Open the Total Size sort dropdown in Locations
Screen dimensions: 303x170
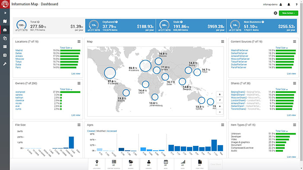(66, 48)
